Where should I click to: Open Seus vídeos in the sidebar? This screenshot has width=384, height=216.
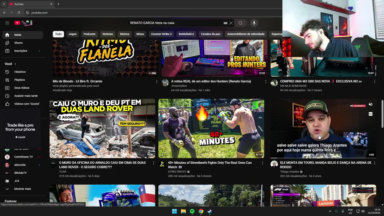pos(23,88)
